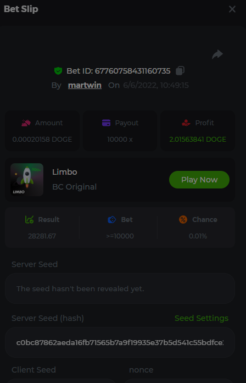Click the red Profit hand icon
246x383 pixels.
(x=186, y=123)
